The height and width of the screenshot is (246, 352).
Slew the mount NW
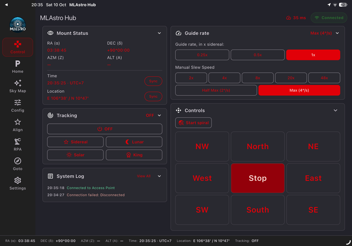click(202, 147)
